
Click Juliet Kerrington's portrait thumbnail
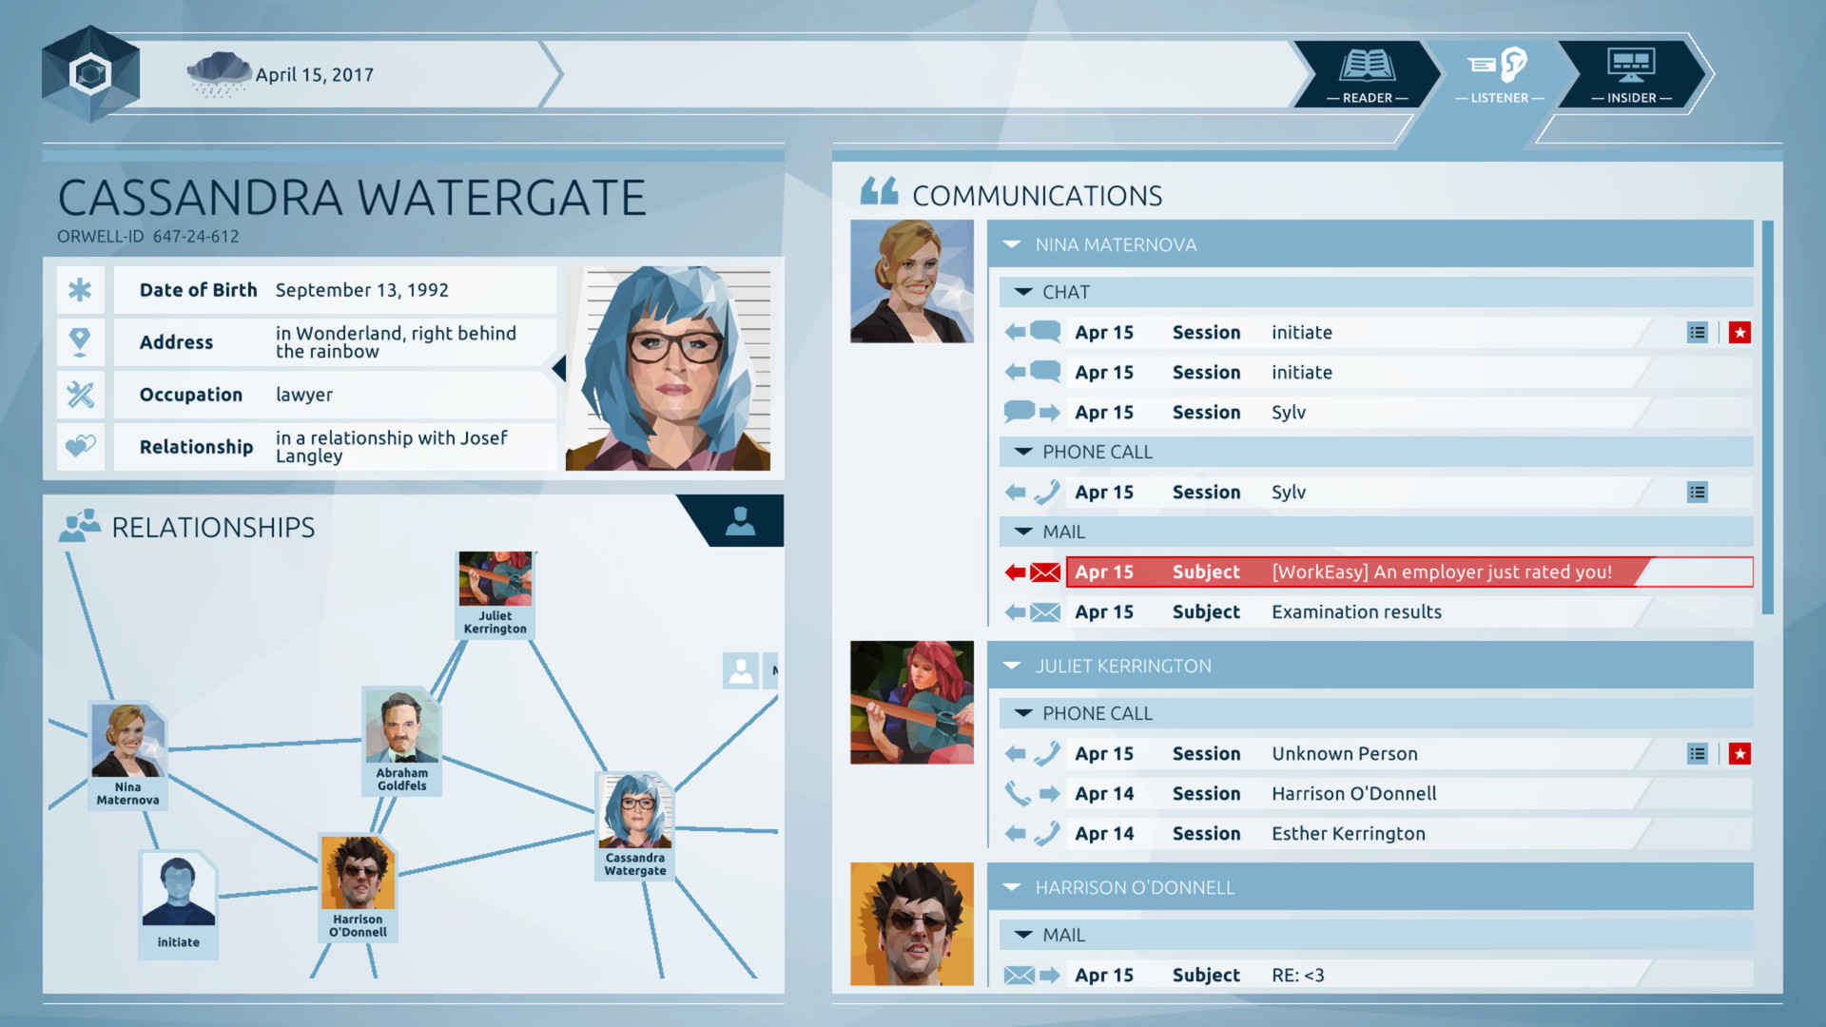coord(911,702)
